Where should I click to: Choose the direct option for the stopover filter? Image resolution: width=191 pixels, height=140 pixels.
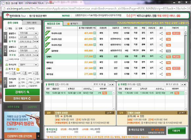[x=27, y=82]
